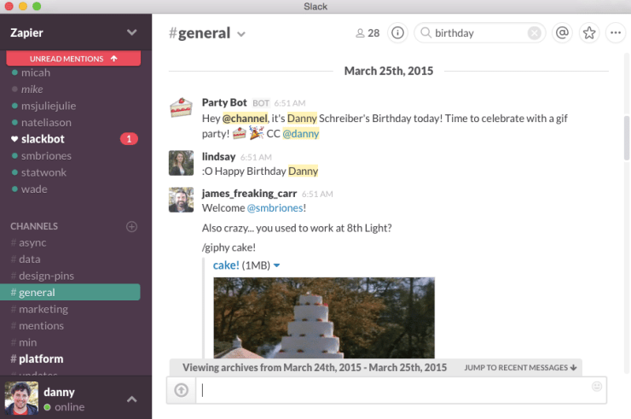Open the more options ellipsis icon
Image resolution: width=631 pixels, height=419 pixels.
coord(616,33)
